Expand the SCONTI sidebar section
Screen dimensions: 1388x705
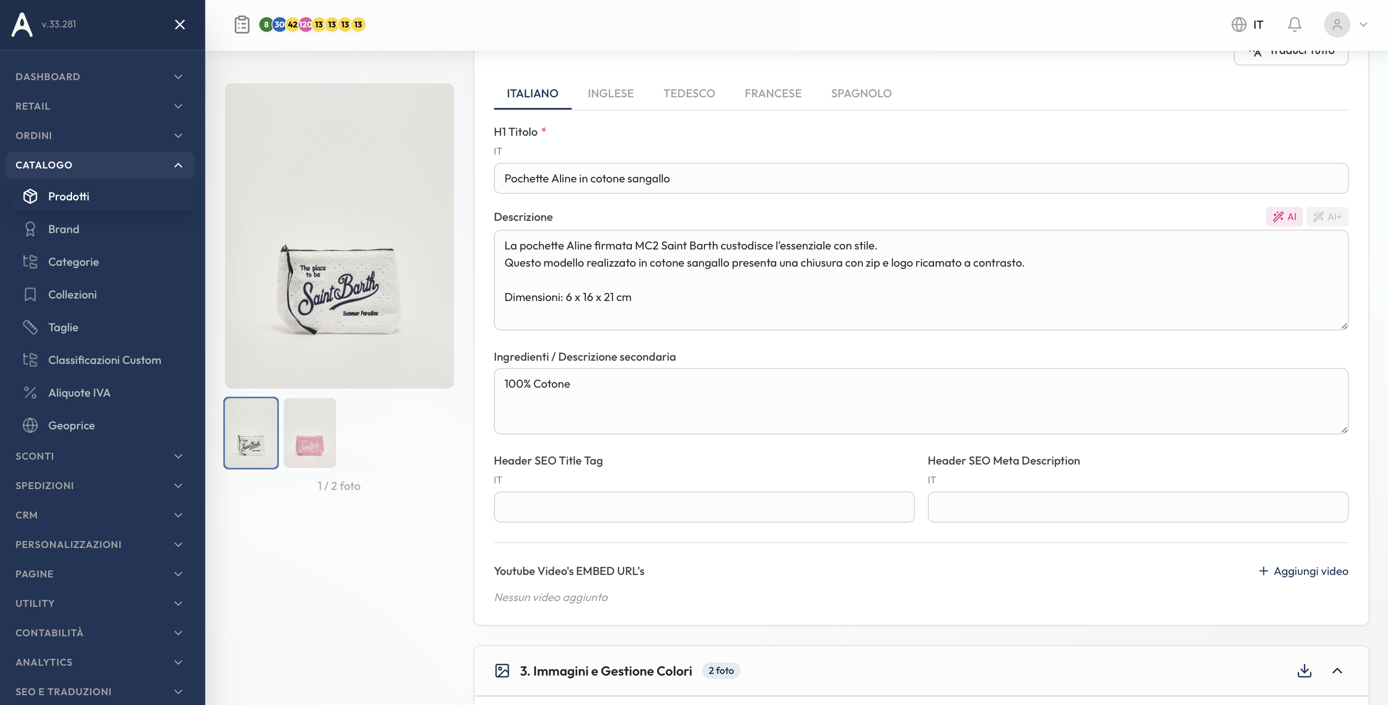[x=100, y=456]
